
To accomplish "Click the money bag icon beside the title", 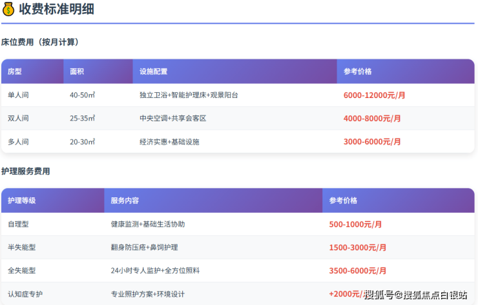I will point(8,9).
